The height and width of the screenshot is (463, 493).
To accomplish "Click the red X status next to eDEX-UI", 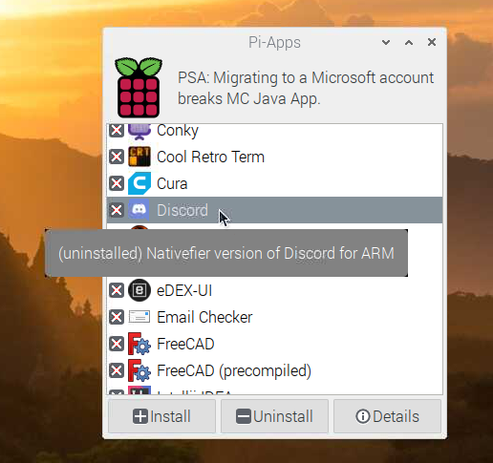I will (117, 290).
